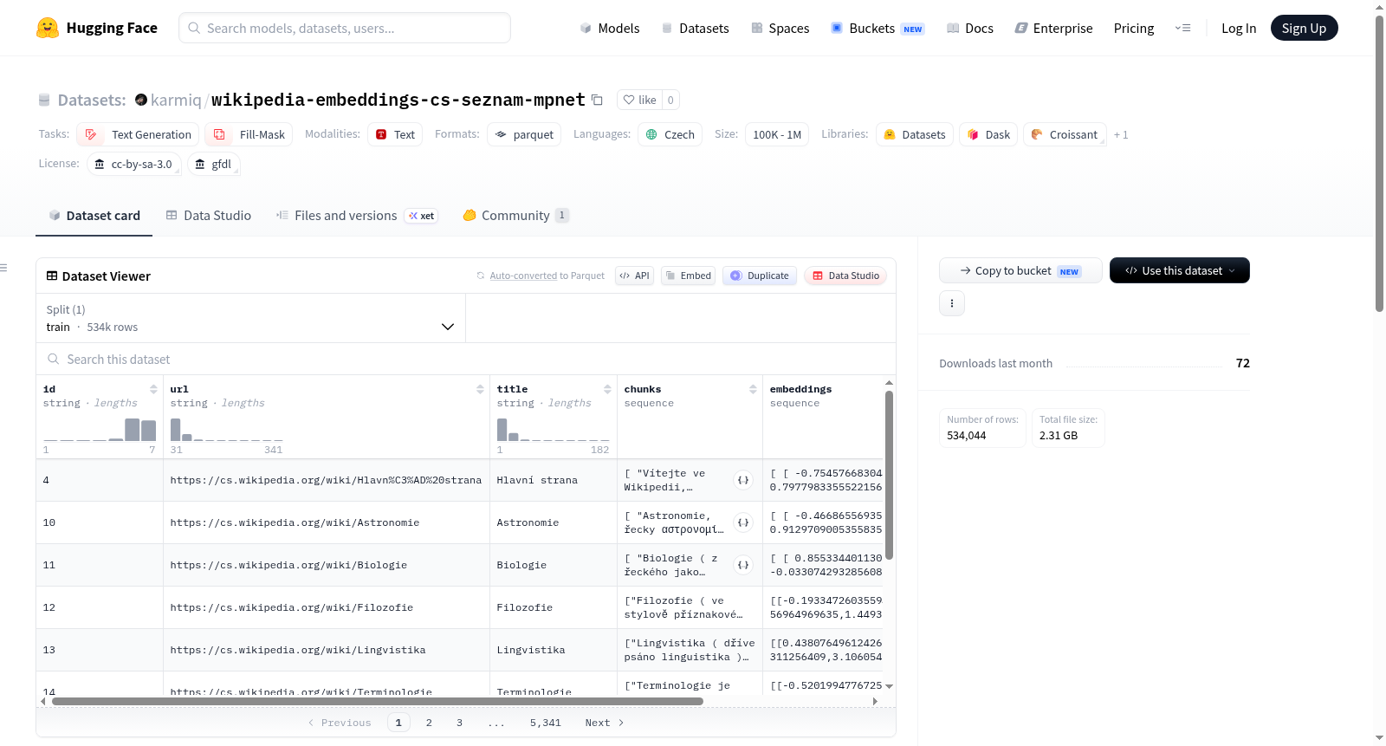Filter by Czech language tag

pos(670,134)
